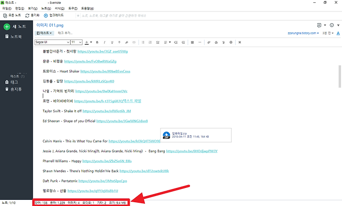Insert a checkbox to-do item
Image resolution: width=342 pixels, height=206 pixels.
click(x=158, y=42)
